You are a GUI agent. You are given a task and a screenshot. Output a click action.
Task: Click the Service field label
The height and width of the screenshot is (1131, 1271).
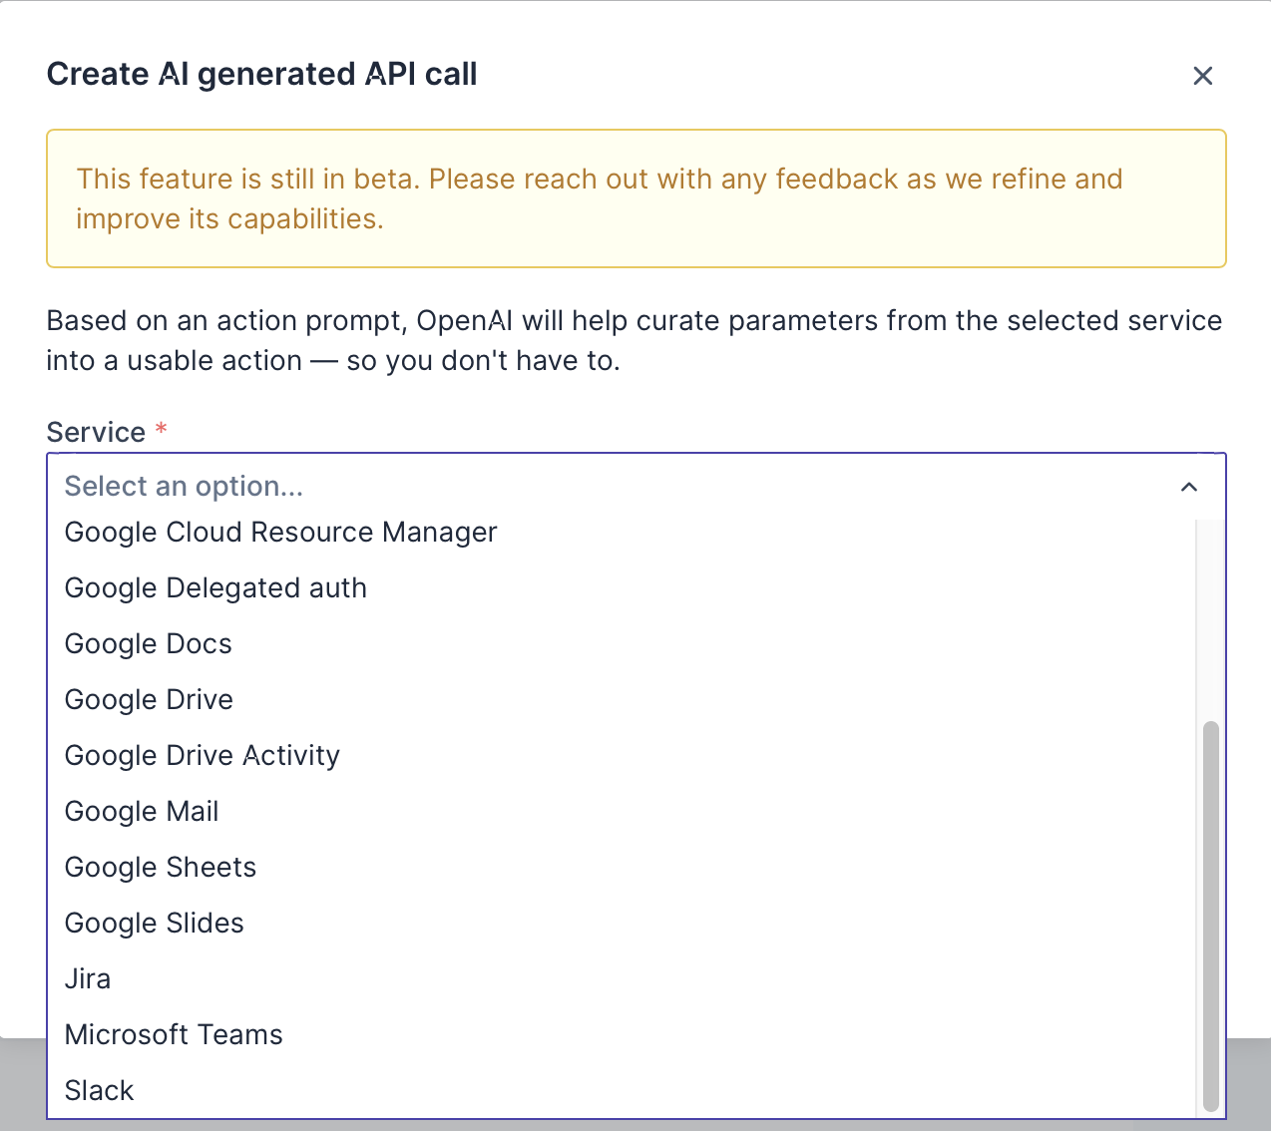(x=96, y=433)
